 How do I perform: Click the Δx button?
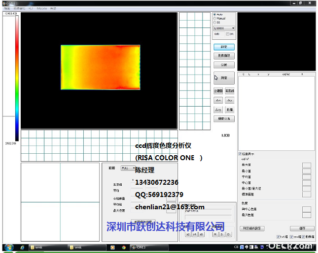pyautogui.click(x=218, y=100)
